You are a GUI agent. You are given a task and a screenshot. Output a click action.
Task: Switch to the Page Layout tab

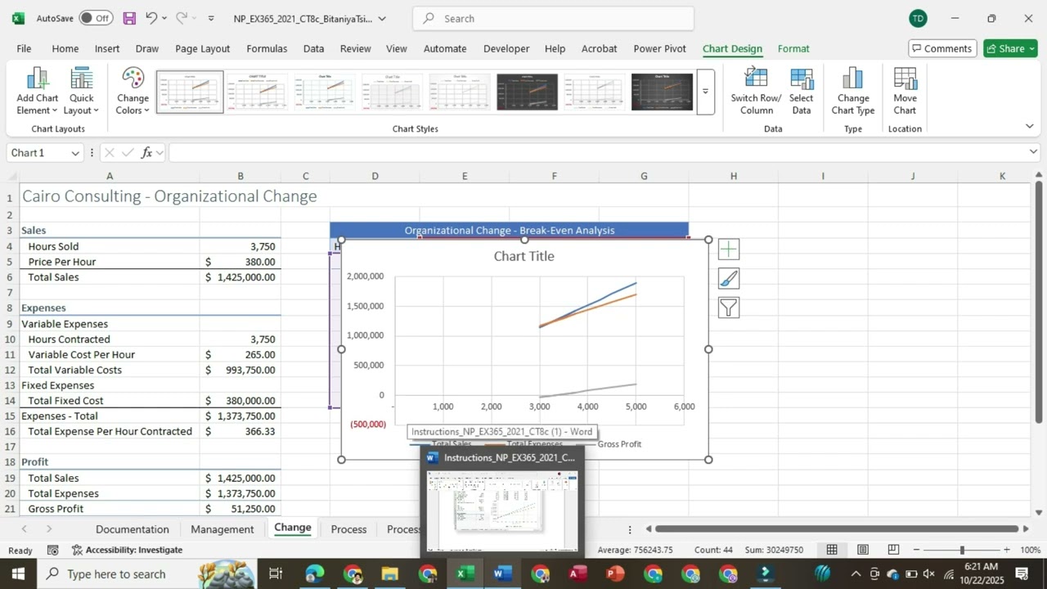202,48
